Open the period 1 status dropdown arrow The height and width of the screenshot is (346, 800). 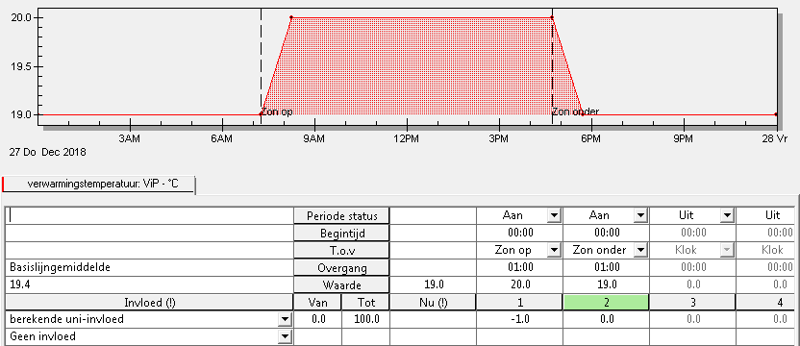click(x=554, y=216)
